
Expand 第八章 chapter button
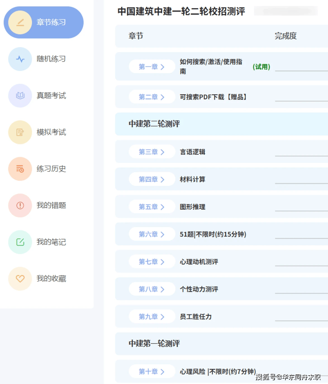tap(152, 289)
